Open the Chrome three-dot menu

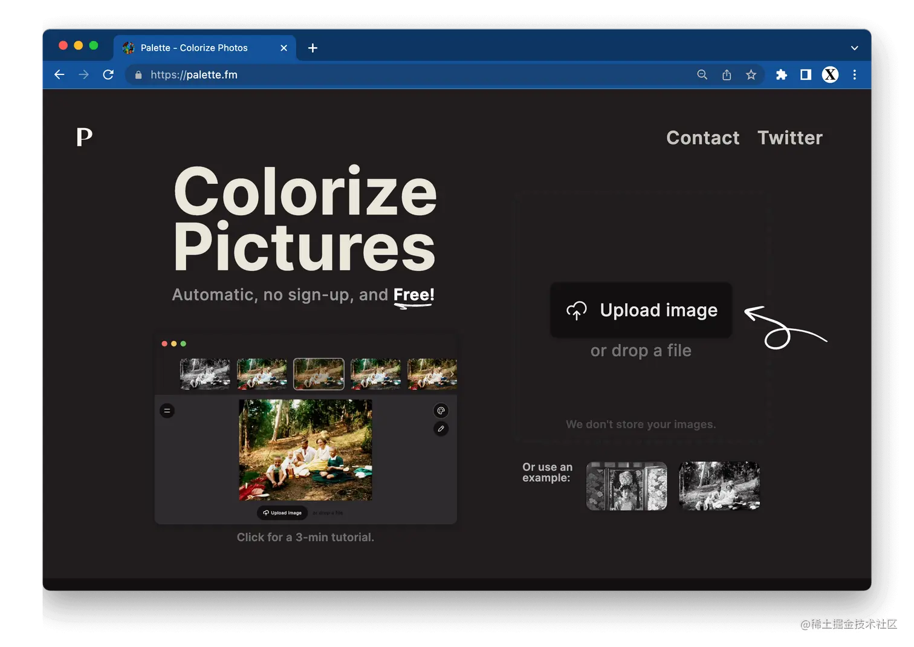[x=854, y=74]
